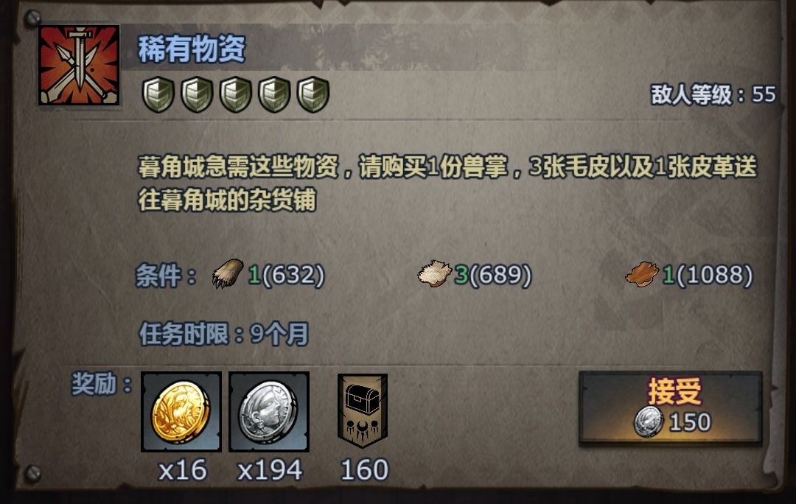The height and width of the screenshot is (504, 796).
Task: Click the fifth difficulty shield icon
Action: [313, 94]
